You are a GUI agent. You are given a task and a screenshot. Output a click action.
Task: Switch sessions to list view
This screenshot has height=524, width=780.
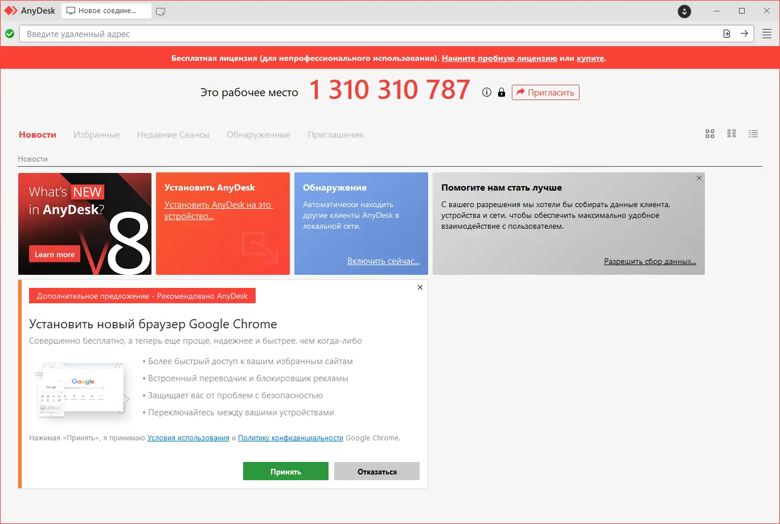tap(753, 133)
